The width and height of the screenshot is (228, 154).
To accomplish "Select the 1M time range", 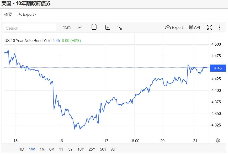I will click(x=42, y=149).
